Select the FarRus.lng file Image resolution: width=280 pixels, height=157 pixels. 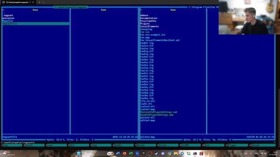[x=147, y=84]
